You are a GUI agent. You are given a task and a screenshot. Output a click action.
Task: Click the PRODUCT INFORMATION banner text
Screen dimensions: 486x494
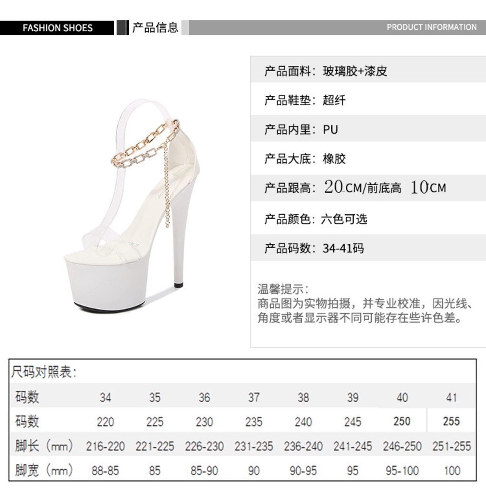pos(431,27)
